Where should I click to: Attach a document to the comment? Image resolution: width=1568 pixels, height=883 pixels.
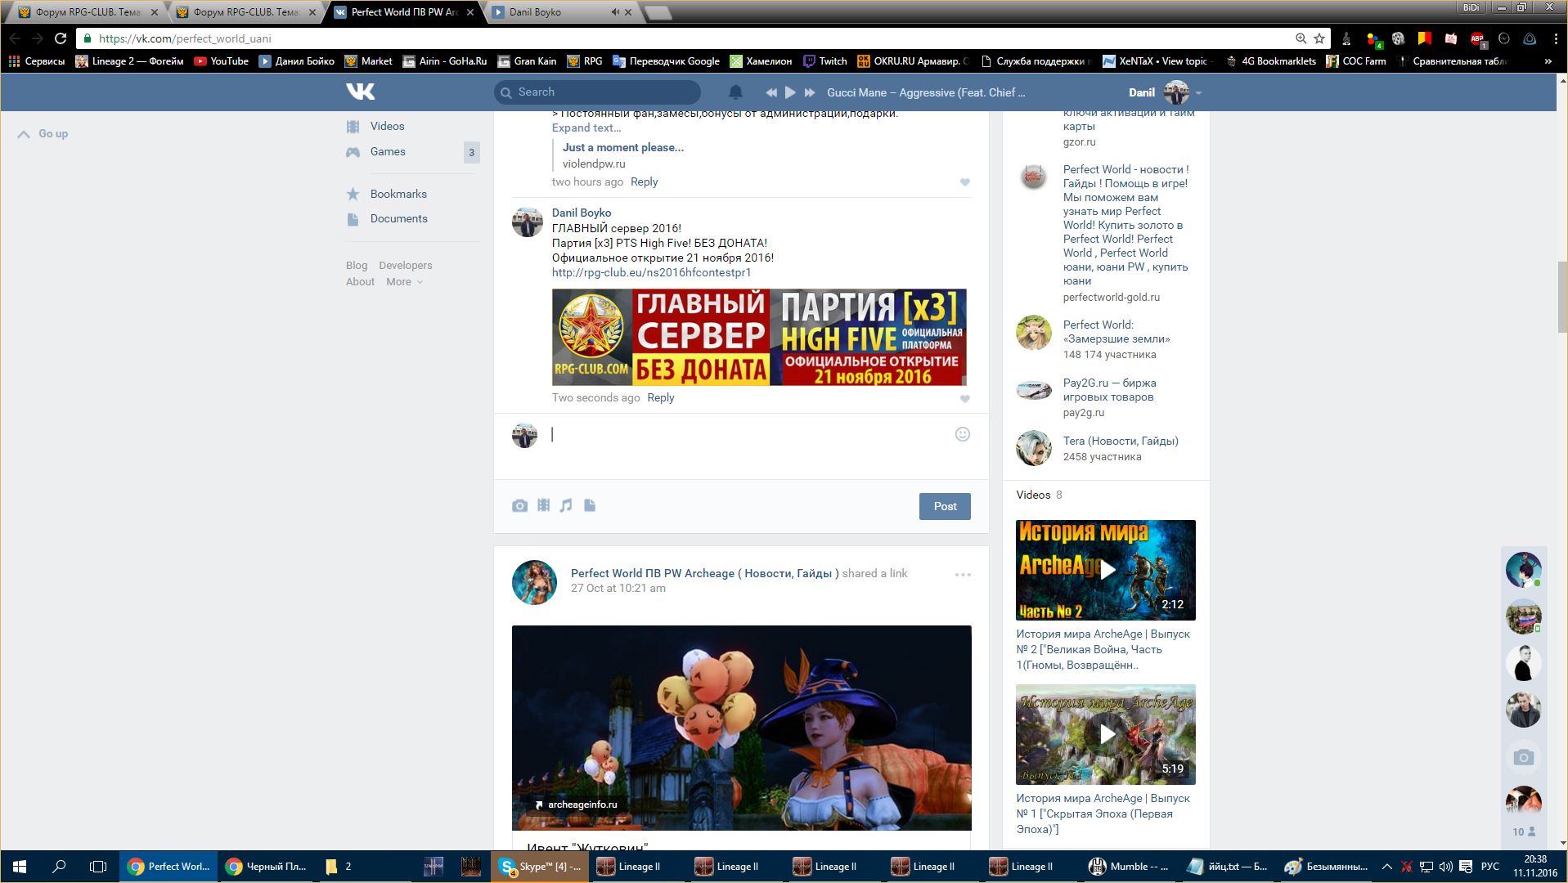click(x=590, y=505)
